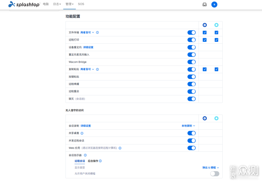The height and width of the screenshot is (182, 262).
Task: Disable the 设备重定向 switch
Action: pos(191,47)
